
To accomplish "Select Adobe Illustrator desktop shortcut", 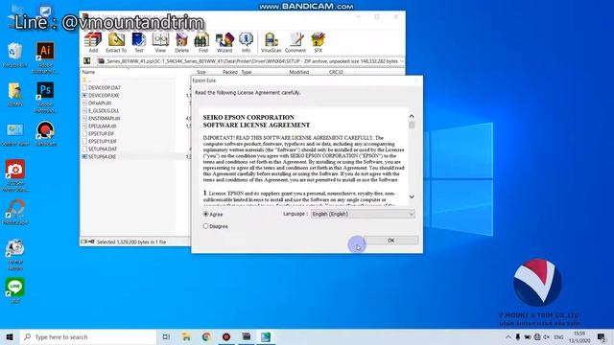I will point(45,57).
